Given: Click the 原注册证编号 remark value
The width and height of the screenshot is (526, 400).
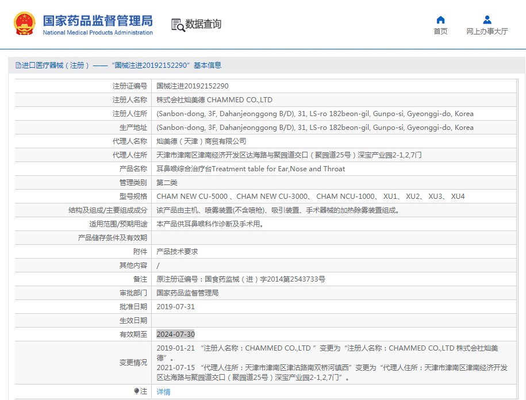Looking at the screenshot, I should click(x=241, y=279).
